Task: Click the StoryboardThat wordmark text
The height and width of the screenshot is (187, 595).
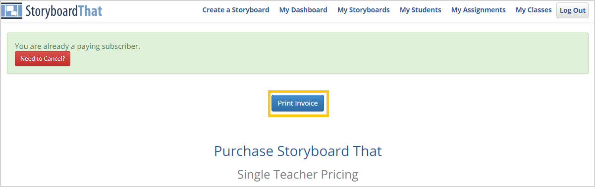Action: pyautogui.click(x=63, y=10)
